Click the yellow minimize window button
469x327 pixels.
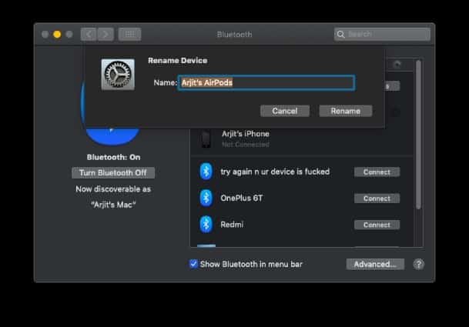tap(57, 35)
